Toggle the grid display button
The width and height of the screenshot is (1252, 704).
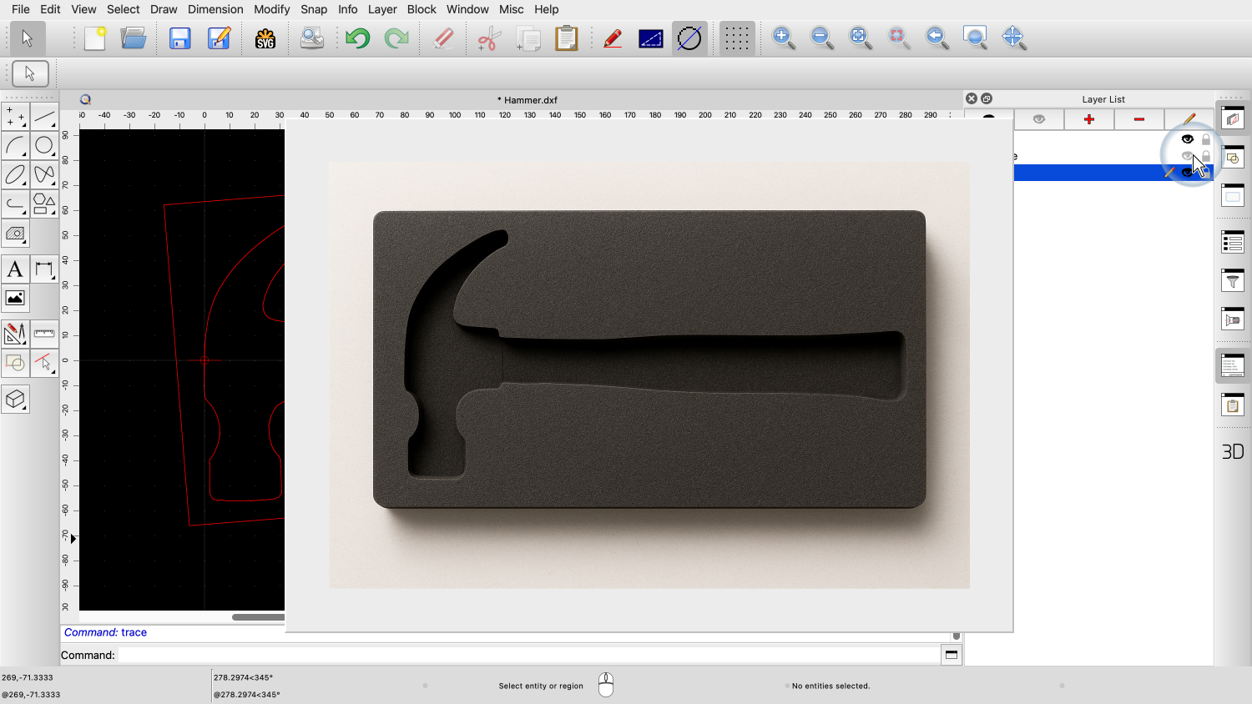pyautogui.click(x=736, y=38)
